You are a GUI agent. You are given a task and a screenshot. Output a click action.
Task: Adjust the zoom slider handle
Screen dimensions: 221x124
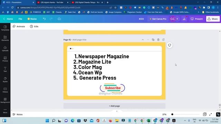172,114
